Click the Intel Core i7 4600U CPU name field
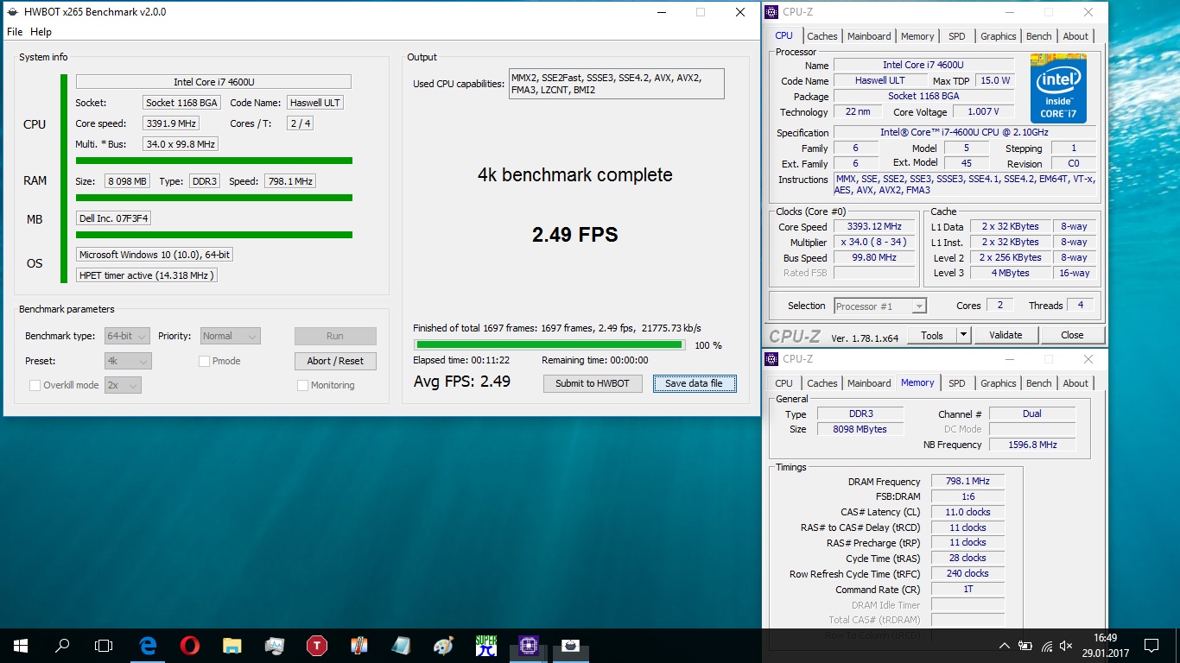 [x=213, y=82]
